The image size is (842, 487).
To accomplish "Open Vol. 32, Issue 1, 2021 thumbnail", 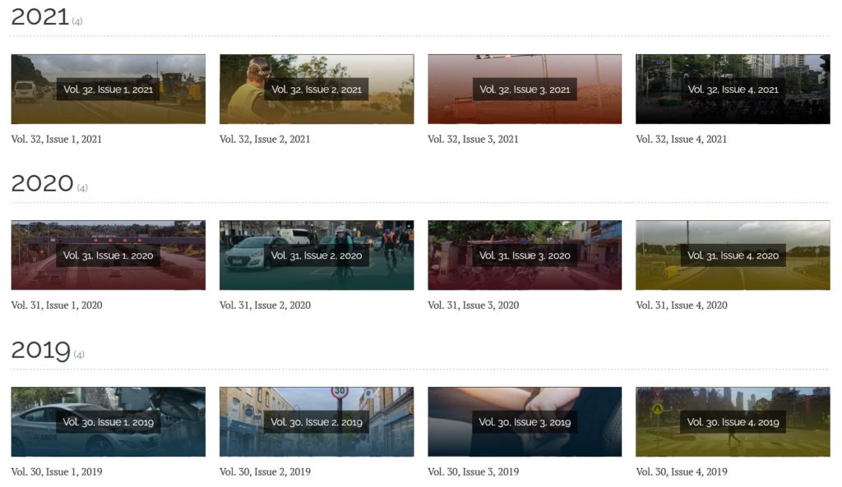I will 108,89.
